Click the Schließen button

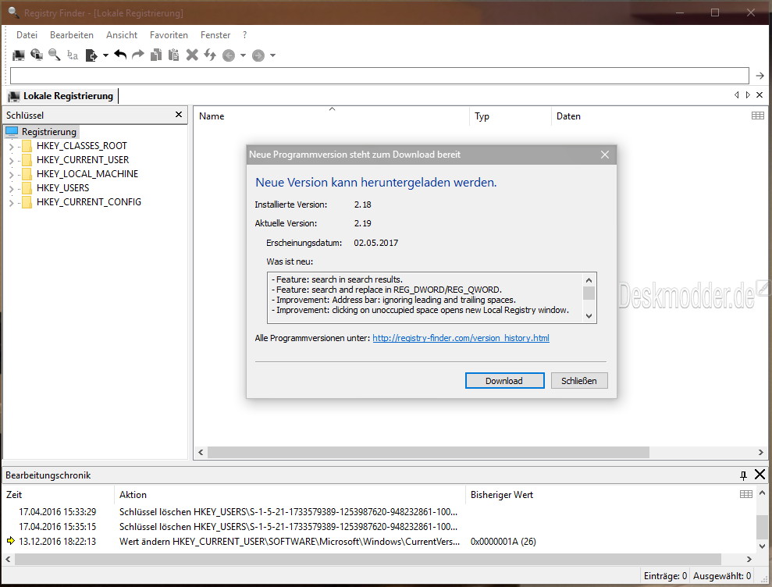click(x=579, y=381)
